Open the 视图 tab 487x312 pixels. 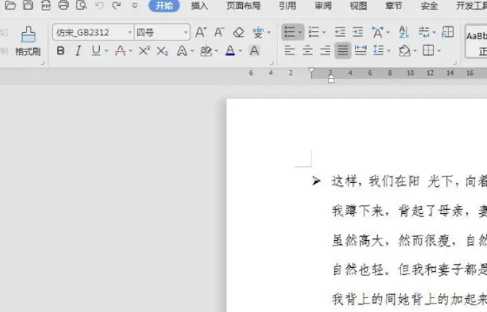(x=359, y=5)
